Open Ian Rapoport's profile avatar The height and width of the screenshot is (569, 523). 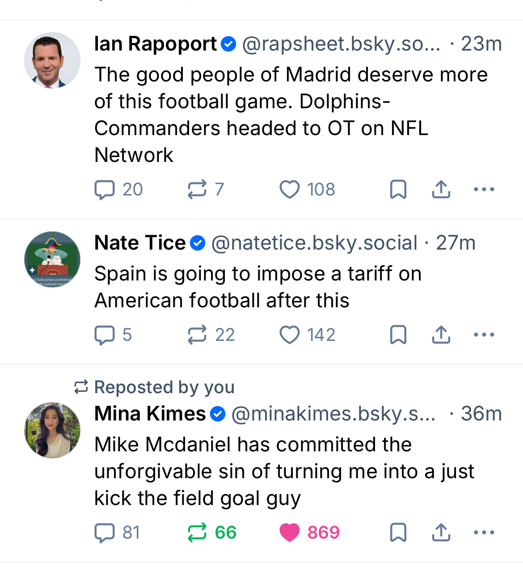[52, 60]
